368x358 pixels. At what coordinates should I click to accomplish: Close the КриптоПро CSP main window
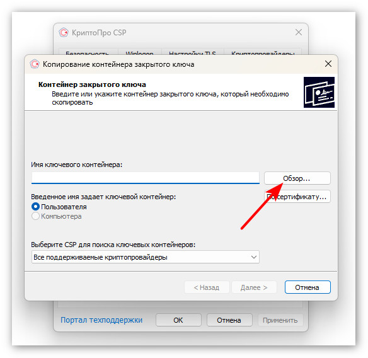tap(299, 32)
